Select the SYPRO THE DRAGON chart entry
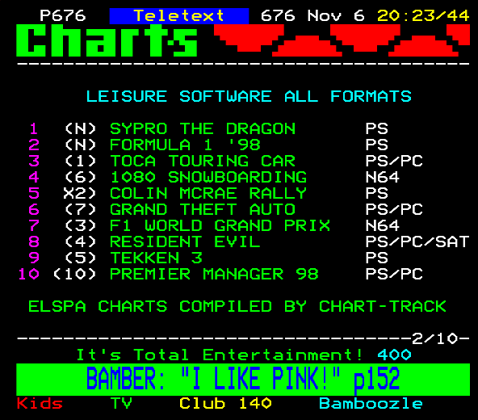 203,128
